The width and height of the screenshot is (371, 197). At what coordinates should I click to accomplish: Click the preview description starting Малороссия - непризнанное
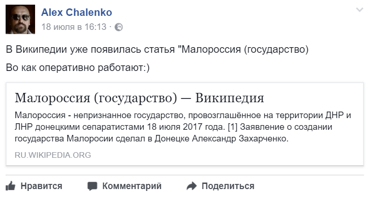[x=182, y=127]
